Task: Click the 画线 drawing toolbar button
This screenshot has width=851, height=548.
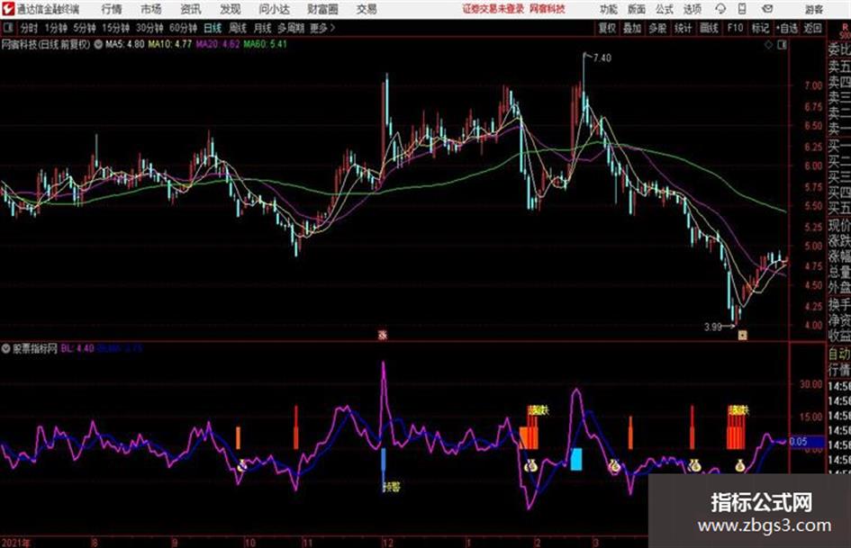Action: click(x=709, y=28)
